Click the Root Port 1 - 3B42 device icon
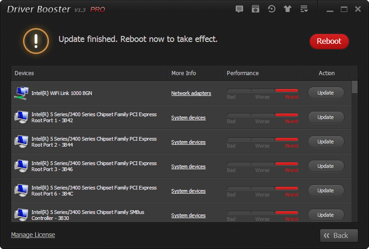The width and height of the screenshot is (369, 249). (x=21, y=117)
